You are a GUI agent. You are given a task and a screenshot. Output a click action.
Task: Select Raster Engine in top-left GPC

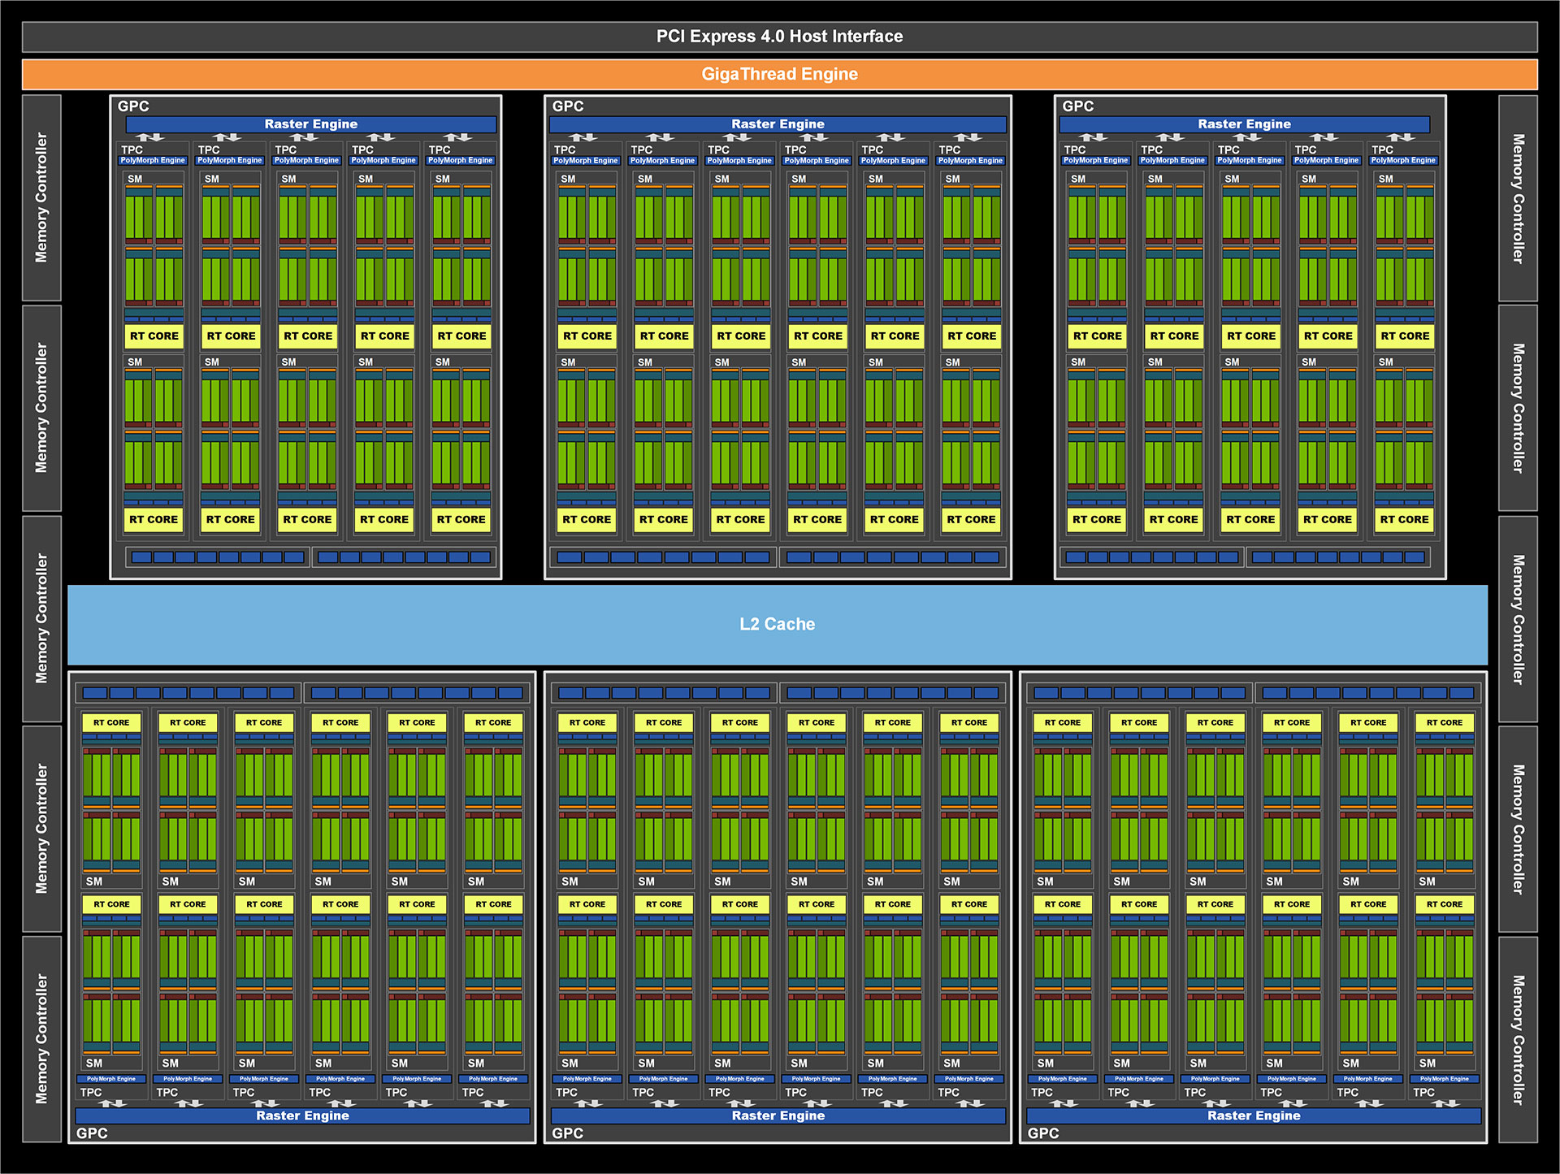click(x=310, y=124)
